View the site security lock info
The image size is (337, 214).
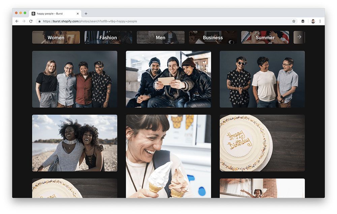(39, 21)
